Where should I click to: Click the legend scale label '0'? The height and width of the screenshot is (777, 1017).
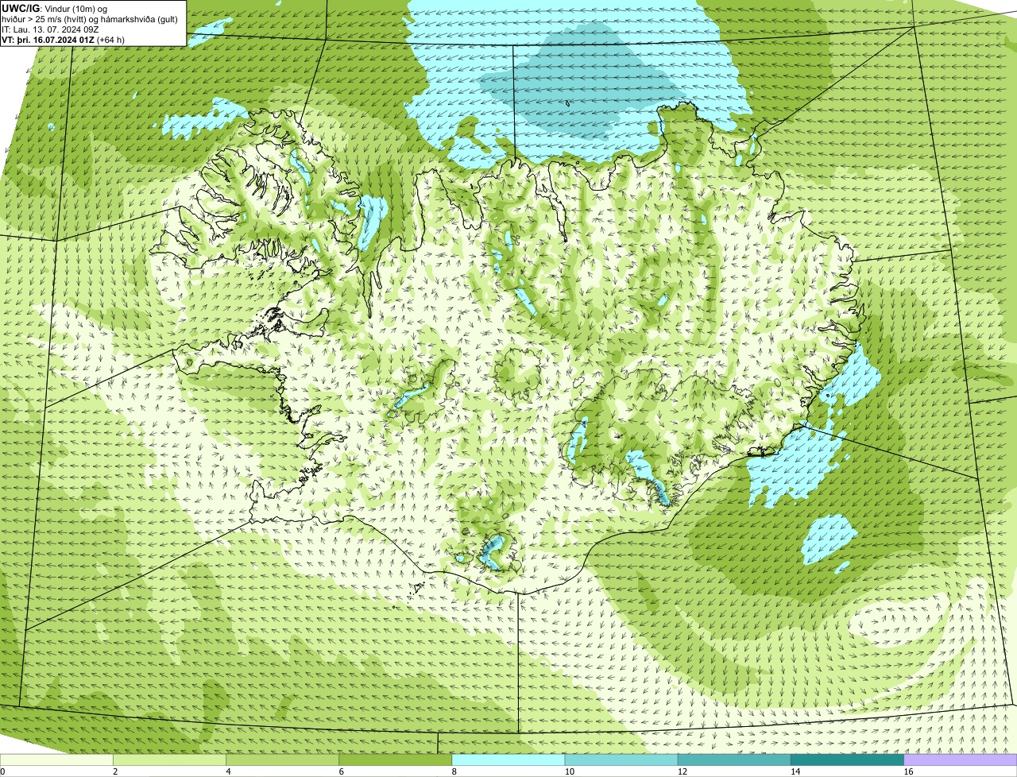click(x=2, y=771)
